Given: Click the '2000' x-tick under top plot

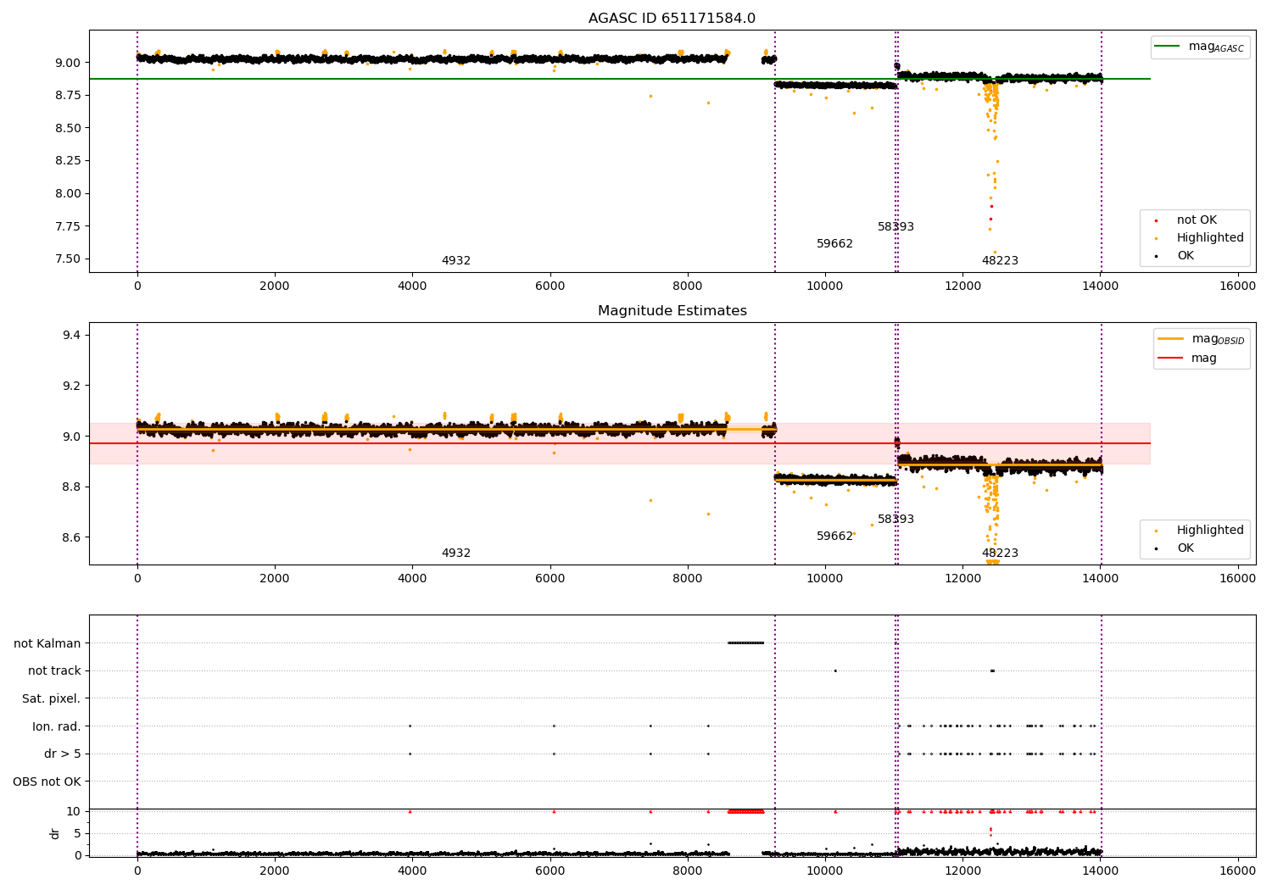Looking at the screenshot, I should [275, 286].
